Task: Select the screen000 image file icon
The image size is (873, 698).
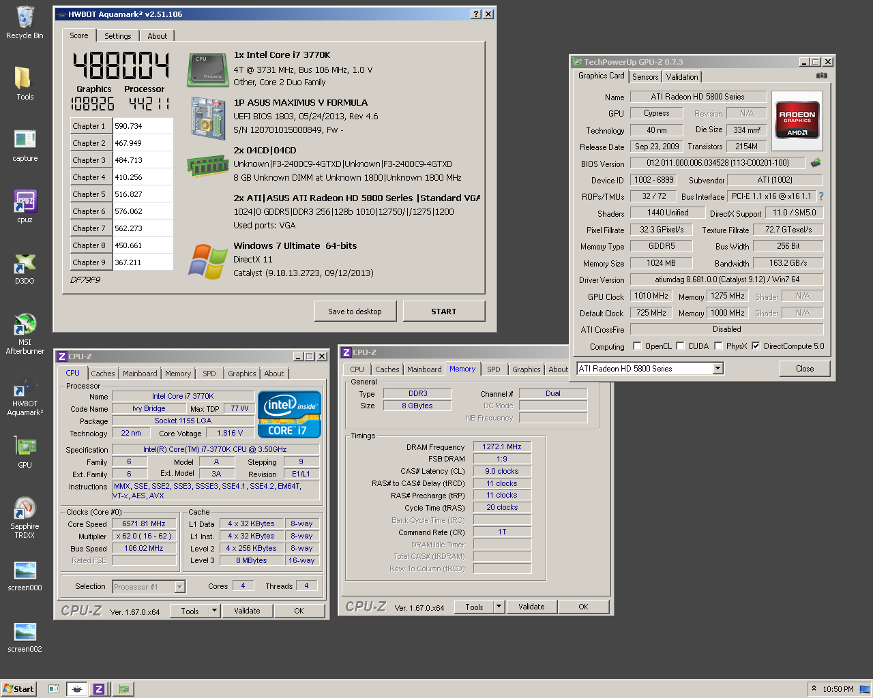Action: [x=25, y=575]
